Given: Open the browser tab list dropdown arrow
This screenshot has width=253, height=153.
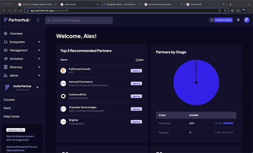Looking at the screenshot, I should [x=249, y=5].
